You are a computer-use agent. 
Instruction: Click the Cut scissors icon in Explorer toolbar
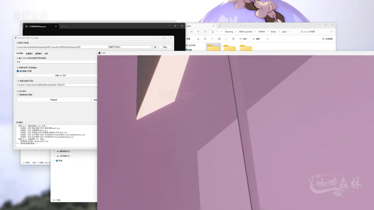click(198, 39)
